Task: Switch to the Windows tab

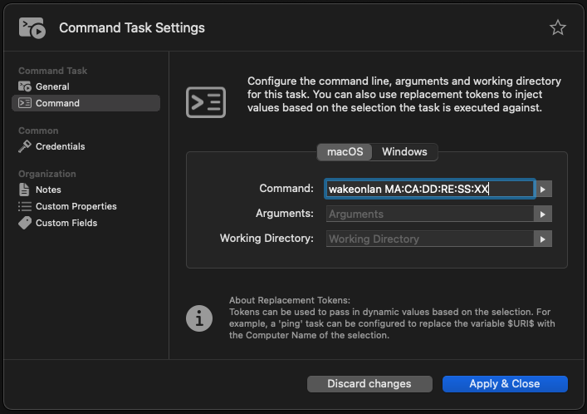Action: [404, 152]
